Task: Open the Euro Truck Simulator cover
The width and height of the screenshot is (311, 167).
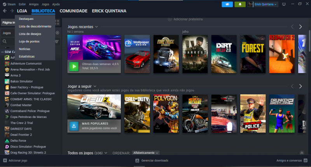Action: (x=166, y=54)
